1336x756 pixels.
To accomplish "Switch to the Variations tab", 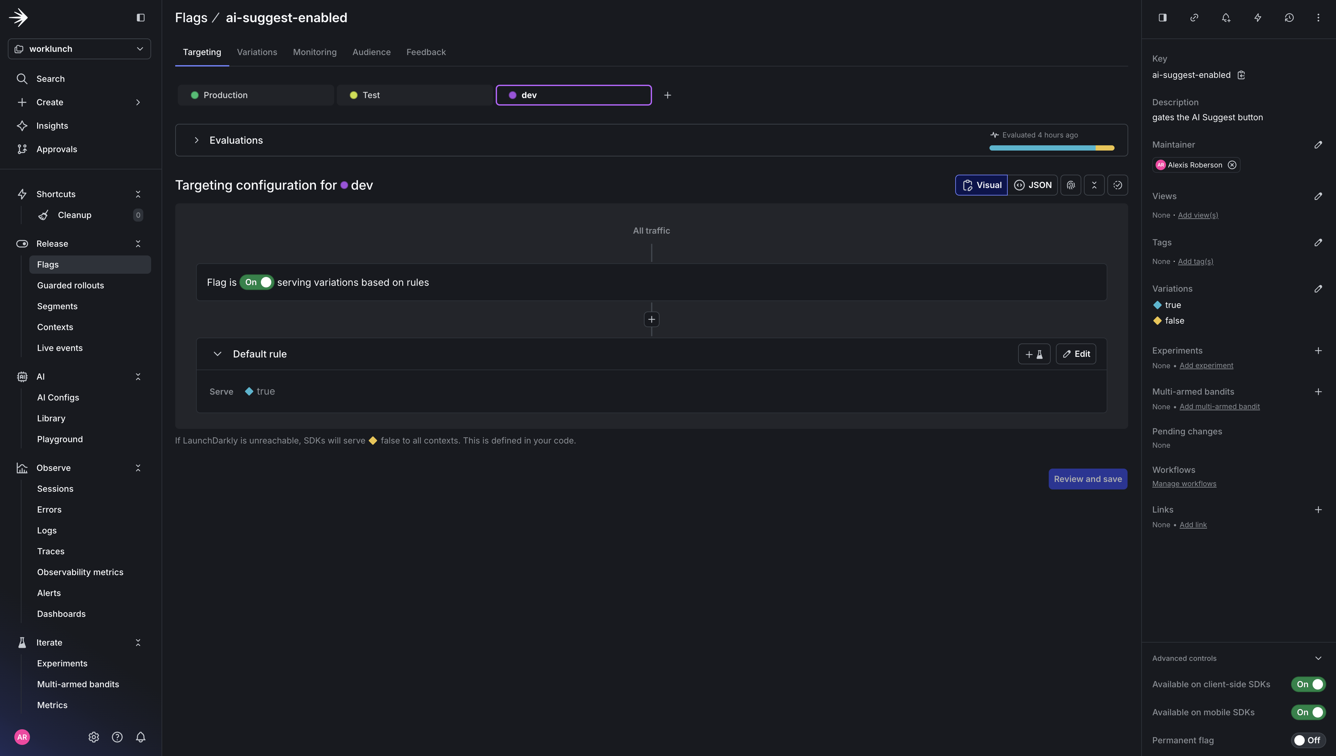I will [x=257, y=52].
